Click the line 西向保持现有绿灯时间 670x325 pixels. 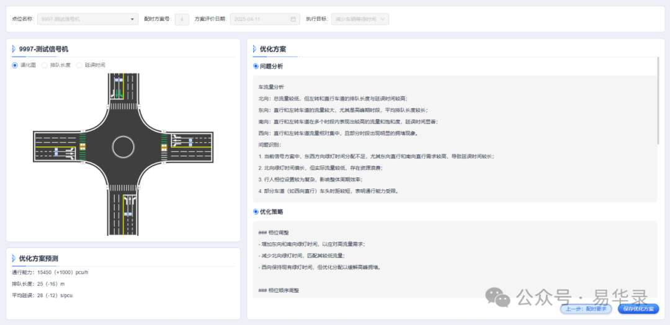point(319,267)
